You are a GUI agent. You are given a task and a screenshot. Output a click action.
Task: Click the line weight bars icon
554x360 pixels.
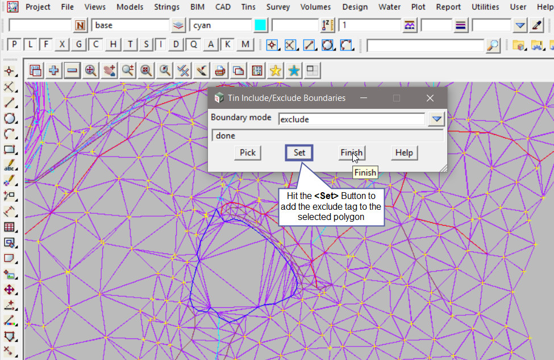click(461, 26)
